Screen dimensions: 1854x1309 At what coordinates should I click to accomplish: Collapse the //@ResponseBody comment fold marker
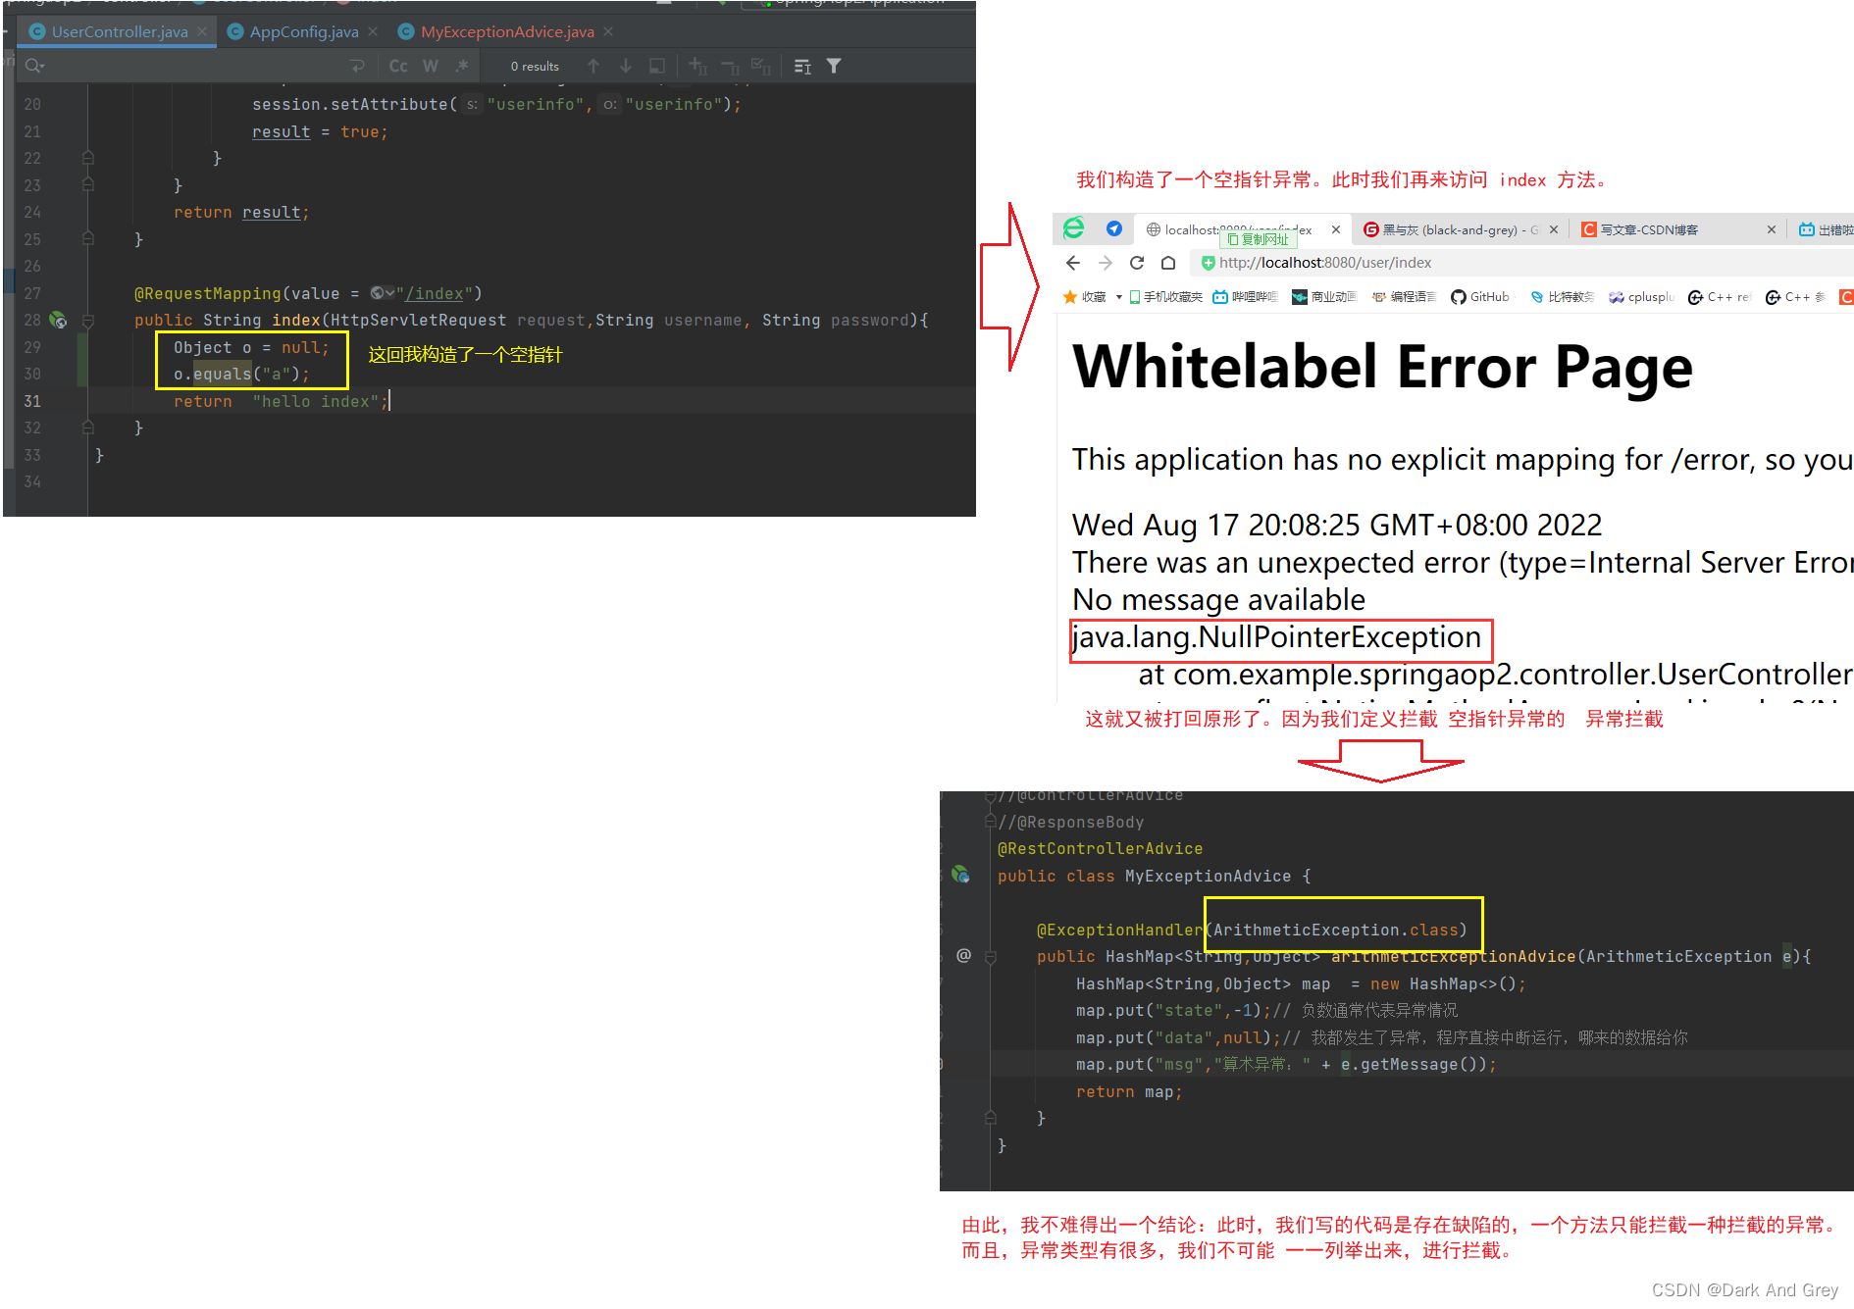coord(991,822)
